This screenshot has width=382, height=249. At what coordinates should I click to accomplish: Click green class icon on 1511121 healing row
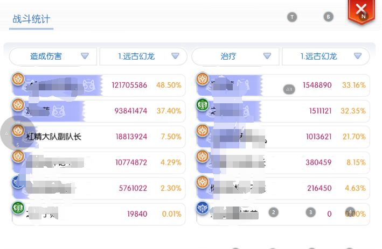(203, 104)
